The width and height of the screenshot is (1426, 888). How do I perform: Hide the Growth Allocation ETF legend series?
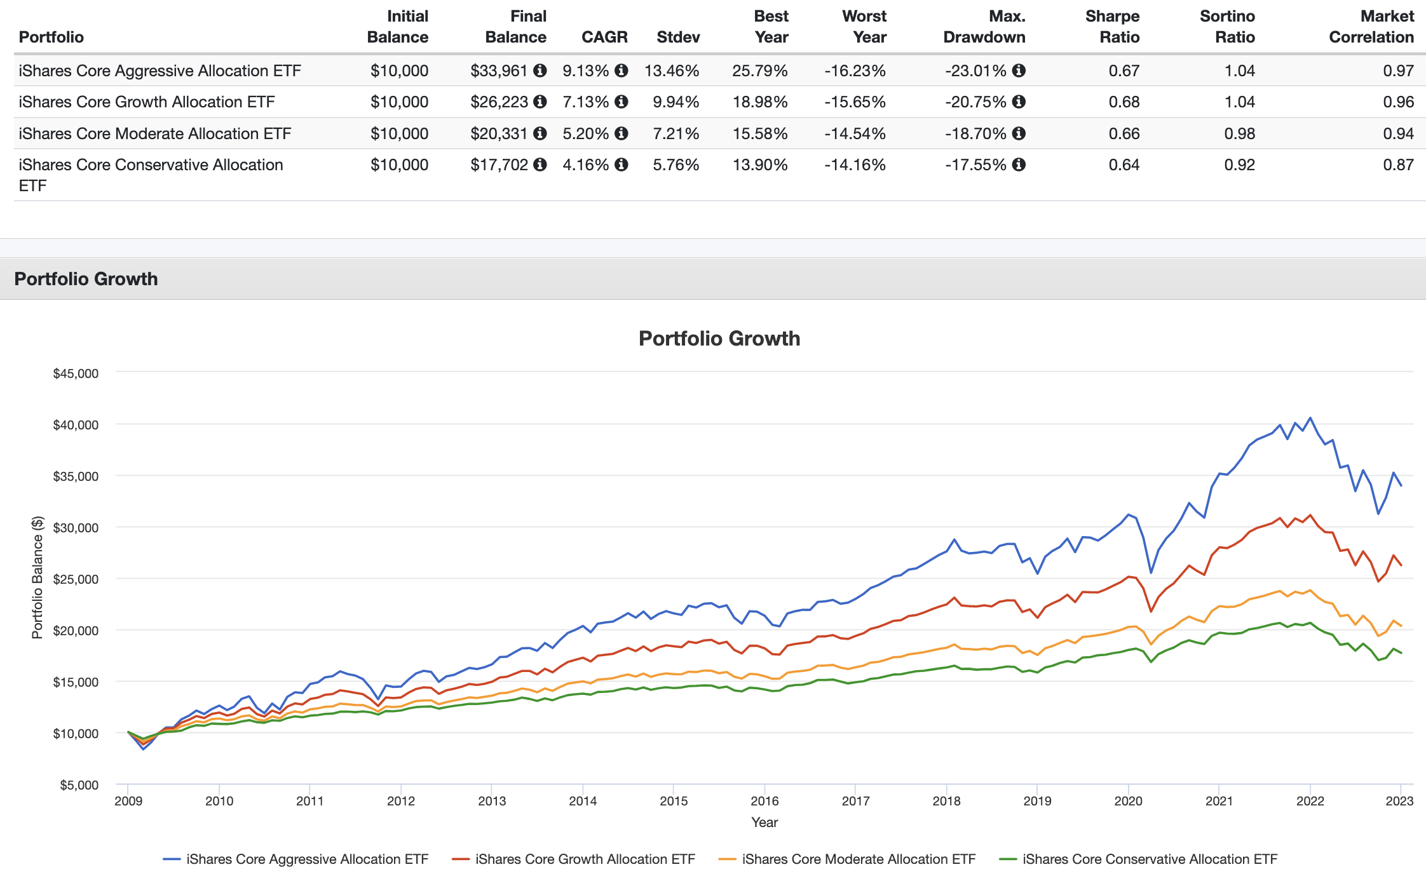pos(574,859)
